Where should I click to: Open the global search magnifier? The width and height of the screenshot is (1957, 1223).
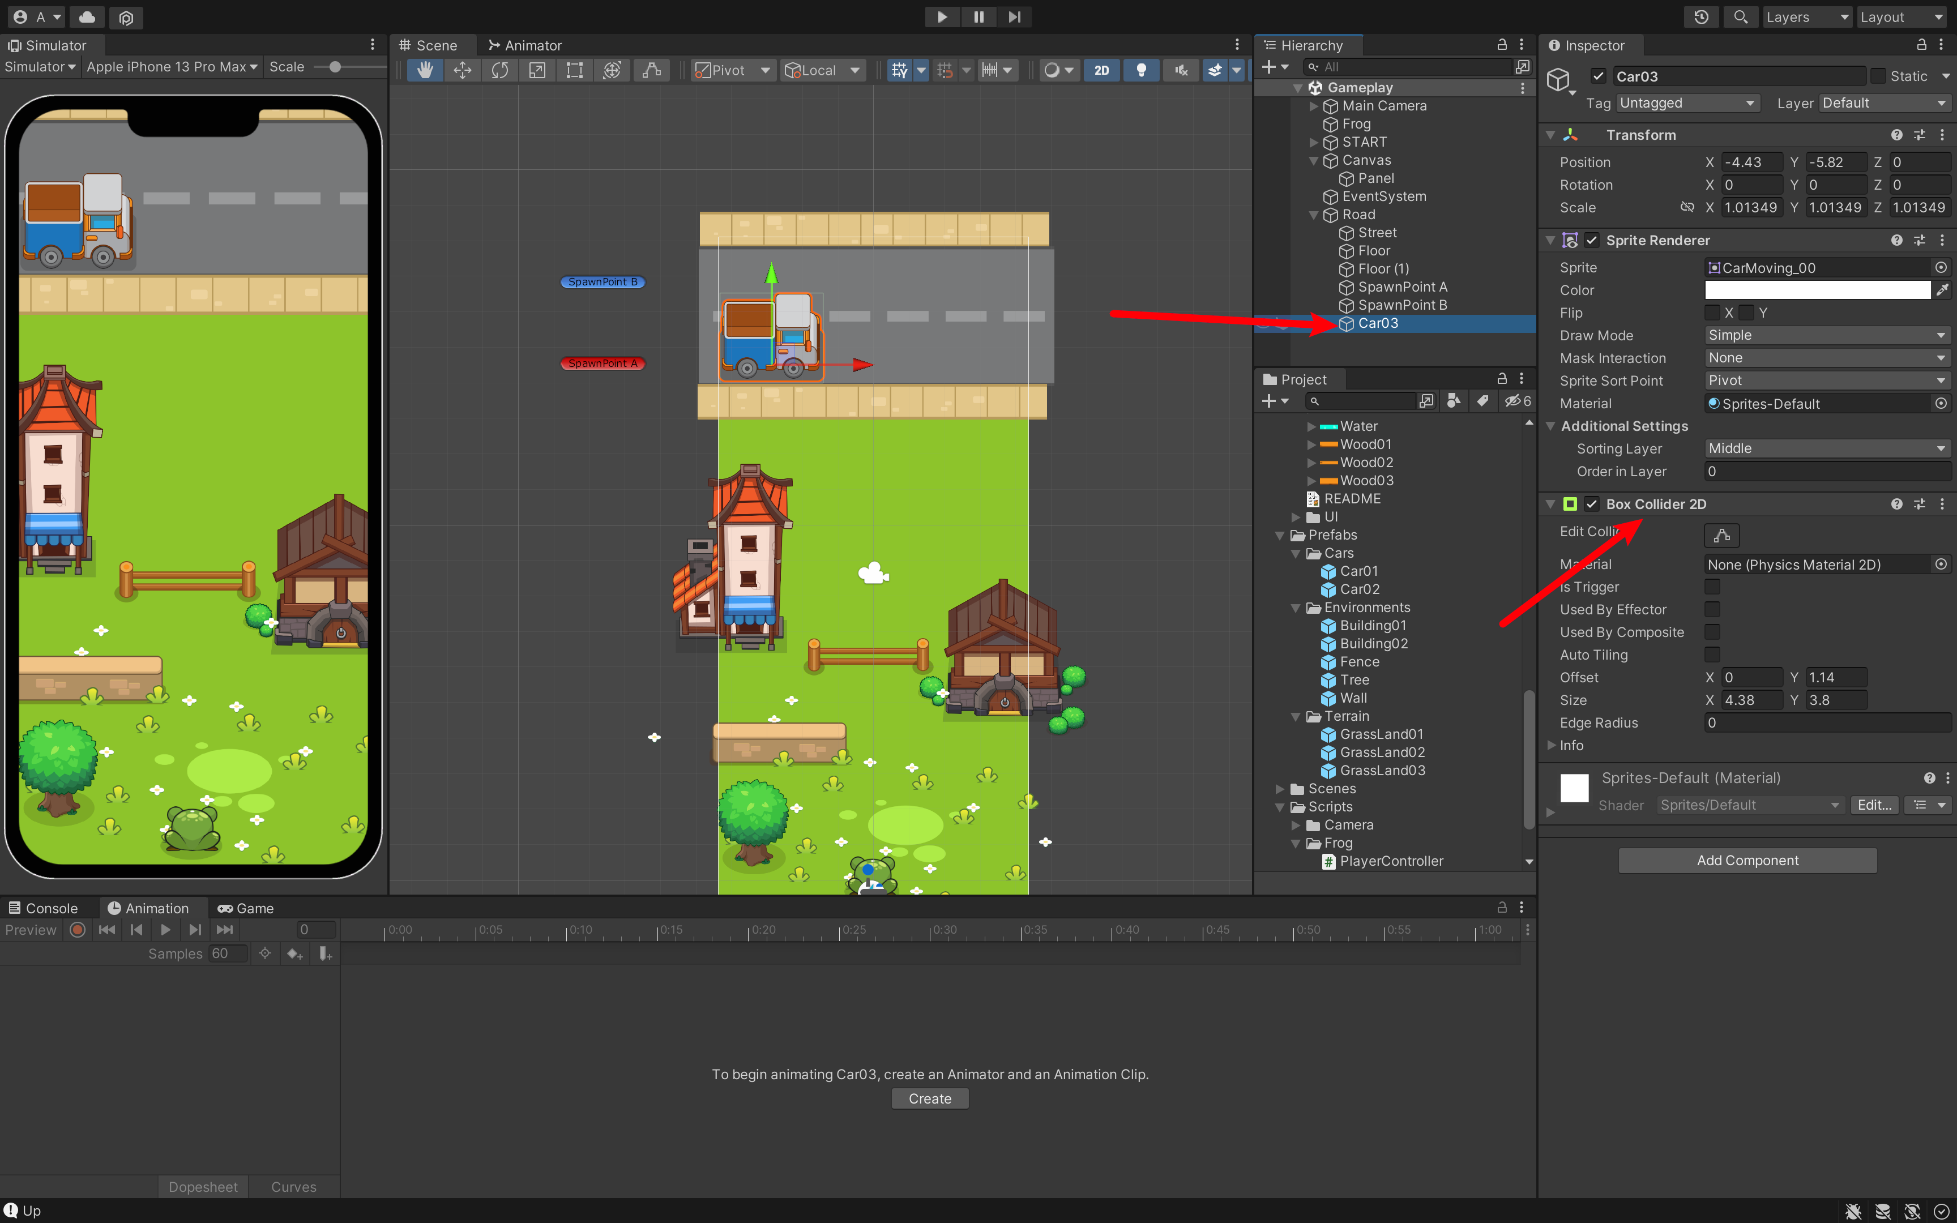click(x=1740, y=17)
